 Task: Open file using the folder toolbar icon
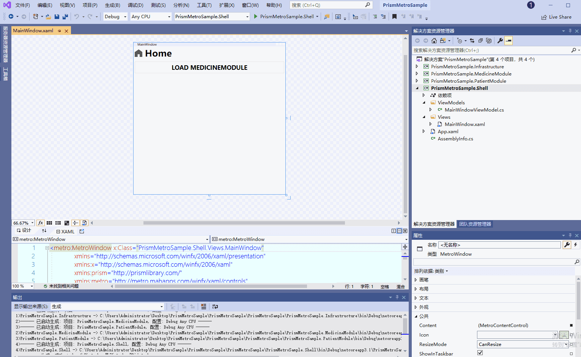[x=48, y=16]
